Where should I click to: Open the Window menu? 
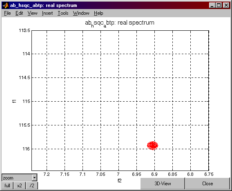coord(81,13)
